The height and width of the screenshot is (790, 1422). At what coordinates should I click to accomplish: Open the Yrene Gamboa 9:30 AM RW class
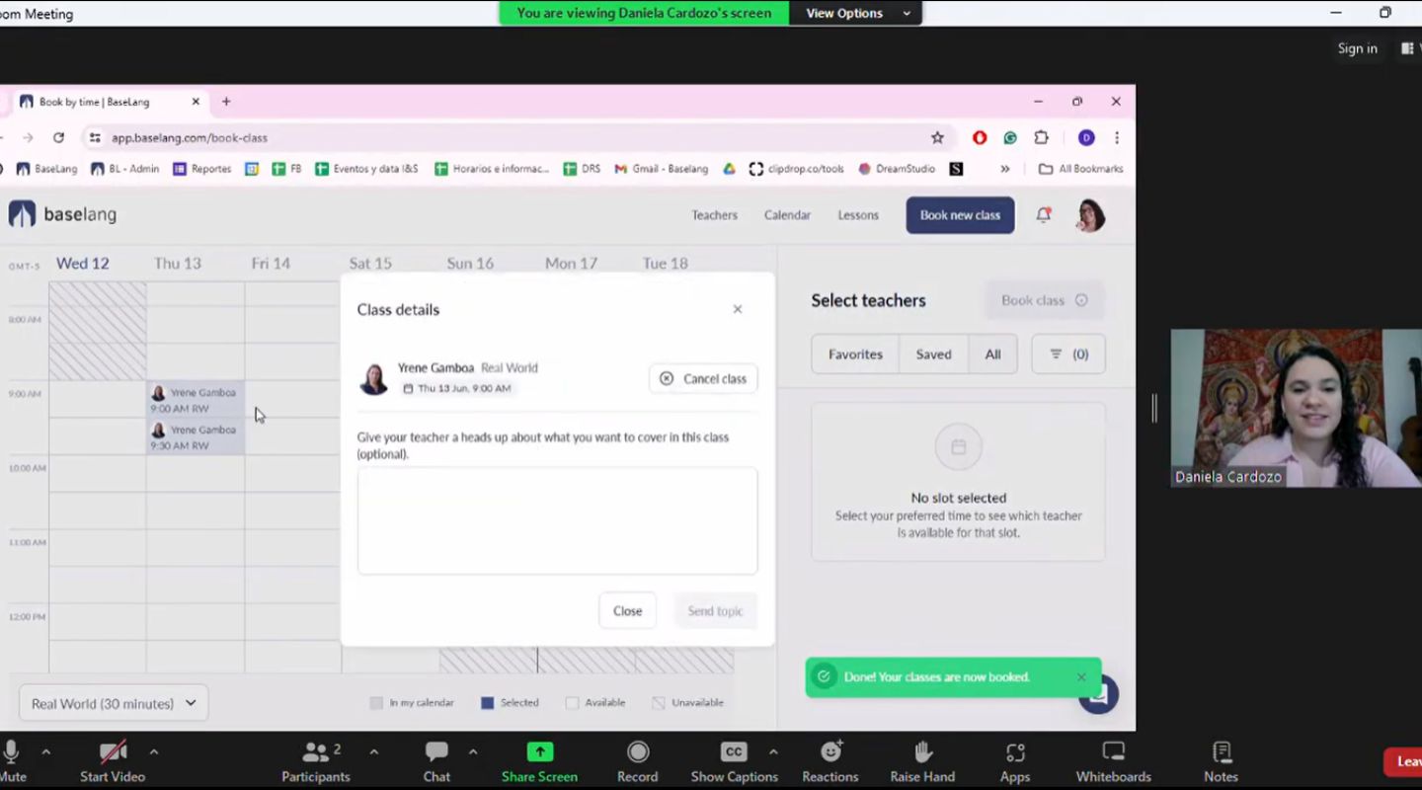pos(195,437)
